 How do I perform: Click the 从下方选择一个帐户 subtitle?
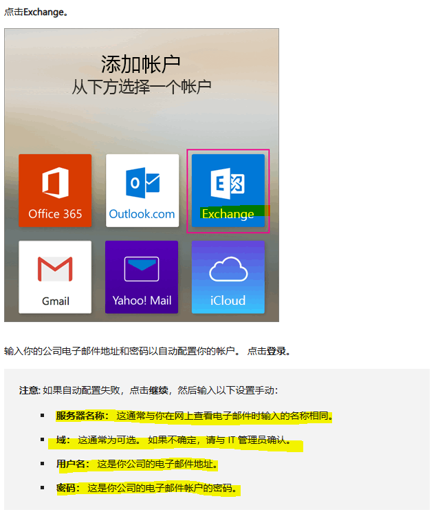click(142, 87)
